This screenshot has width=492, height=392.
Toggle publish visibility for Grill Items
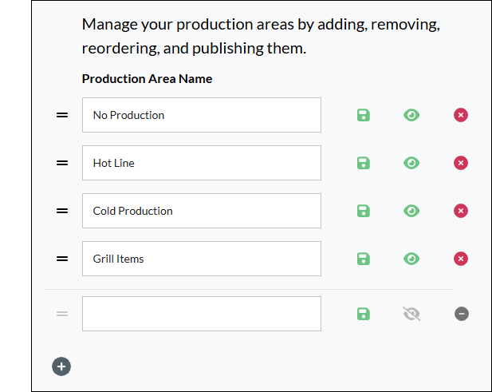411,259
